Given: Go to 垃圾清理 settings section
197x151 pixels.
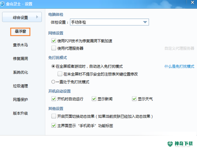Looking at the screenshot, I should [x=20, y=86].
